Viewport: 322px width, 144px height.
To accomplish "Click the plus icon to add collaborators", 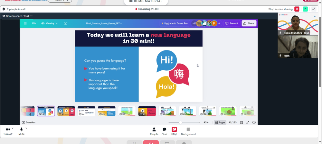I will [x=219, y=23].
